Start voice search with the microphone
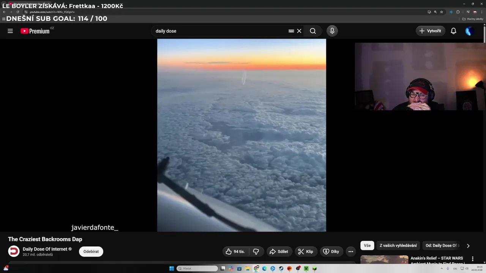This screenshot has height=273, width=486. (x=332, y=31)
